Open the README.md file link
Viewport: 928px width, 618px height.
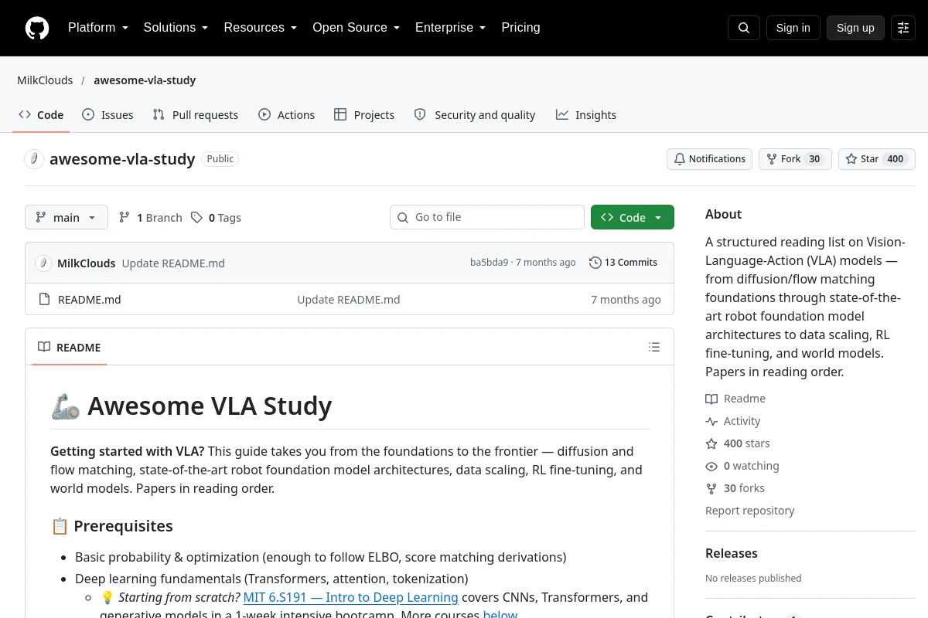pos(90,300)
